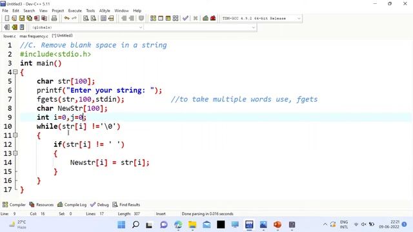
Task: Click the Save All toolbar icon
Action: (29, 18)
